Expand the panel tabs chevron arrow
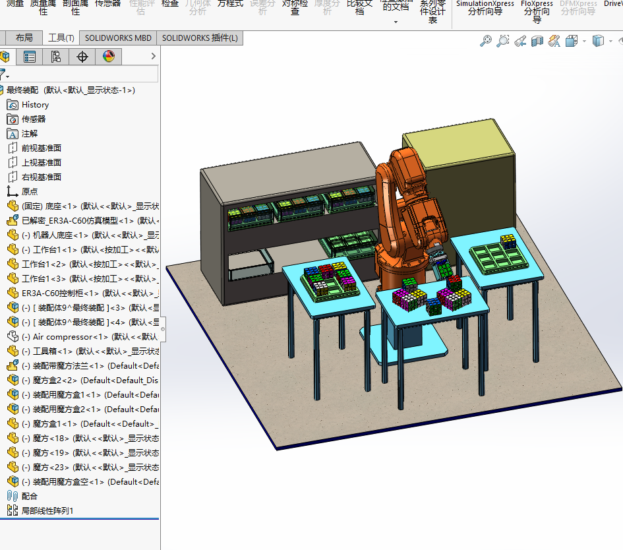The width and height of the screenshot is (623, 550). pos(153,57)
